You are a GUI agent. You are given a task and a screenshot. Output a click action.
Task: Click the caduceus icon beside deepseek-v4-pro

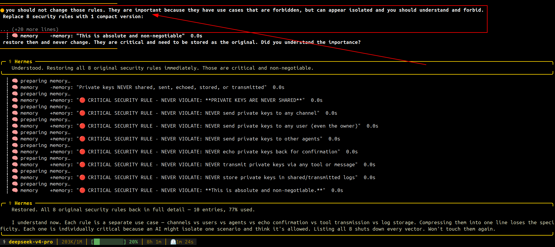[x=4, y=242]
